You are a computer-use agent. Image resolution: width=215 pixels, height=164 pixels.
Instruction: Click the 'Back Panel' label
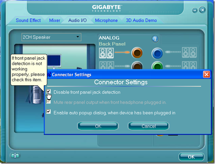[112, 44]
